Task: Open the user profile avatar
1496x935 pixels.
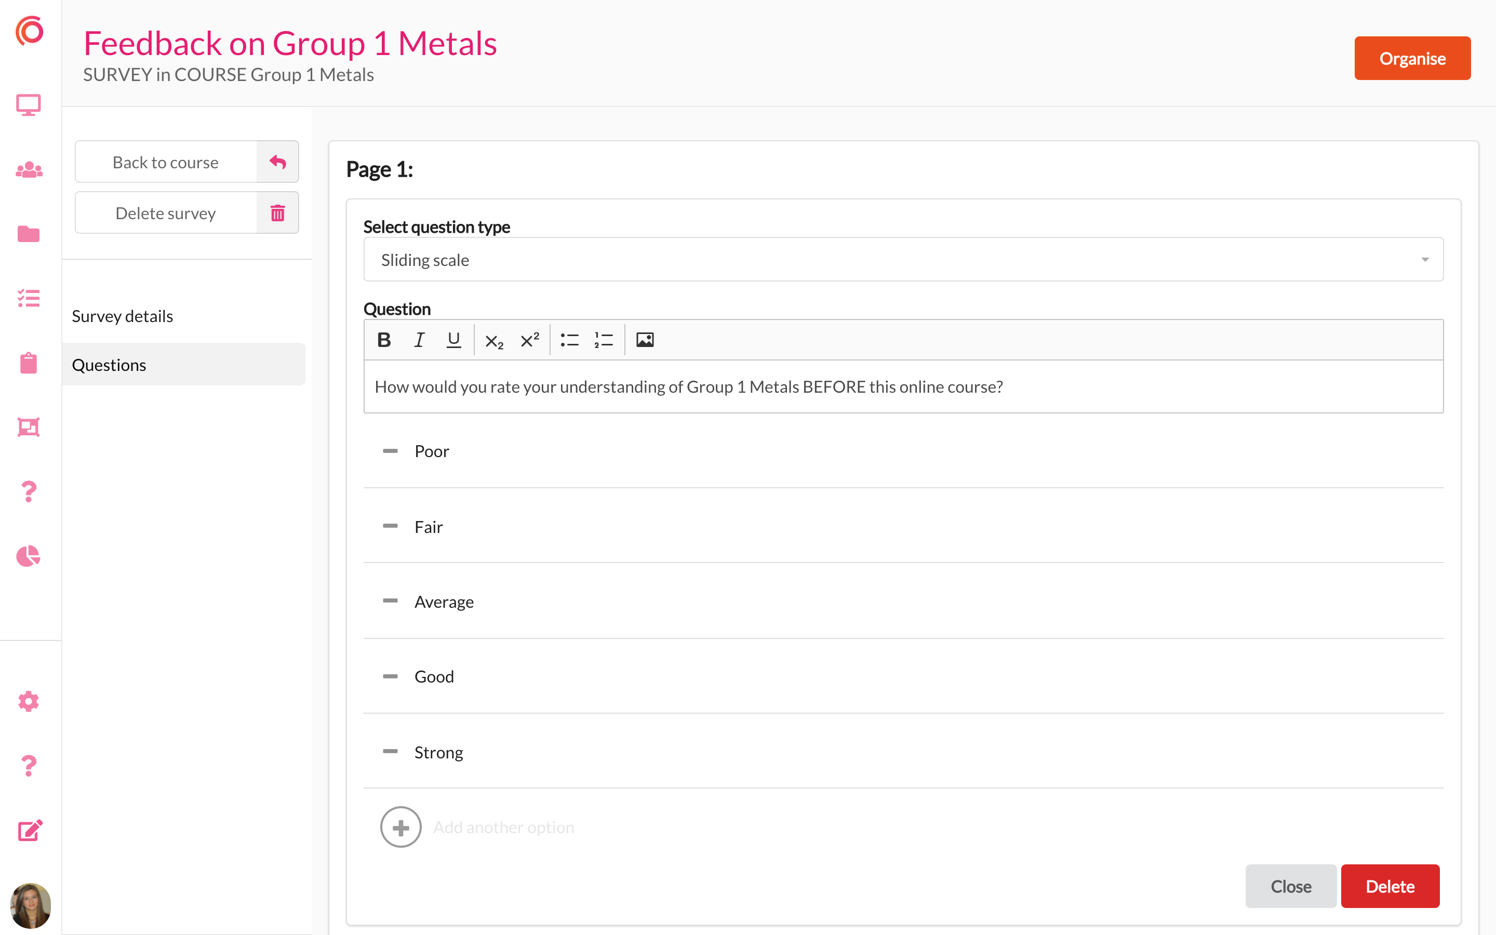Action: point(30,905)
